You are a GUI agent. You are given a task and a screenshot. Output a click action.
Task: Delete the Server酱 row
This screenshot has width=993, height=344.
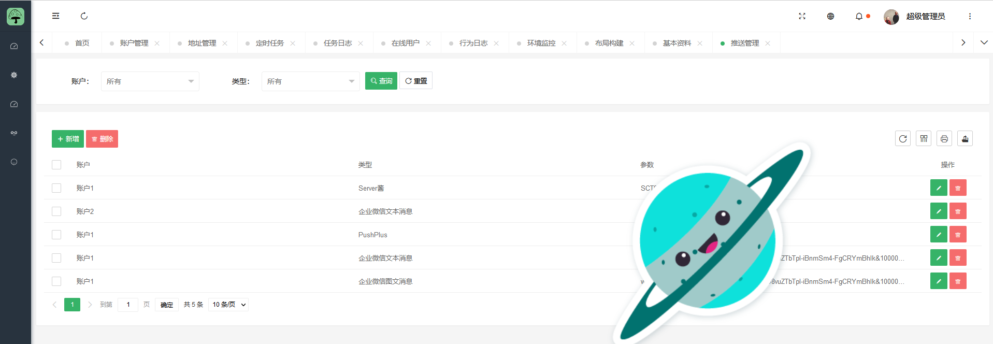coord(958,188)
